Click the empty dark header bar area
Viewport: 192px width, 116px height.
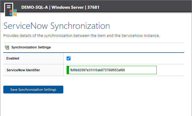pyautogui.click(x=145, y=6)
